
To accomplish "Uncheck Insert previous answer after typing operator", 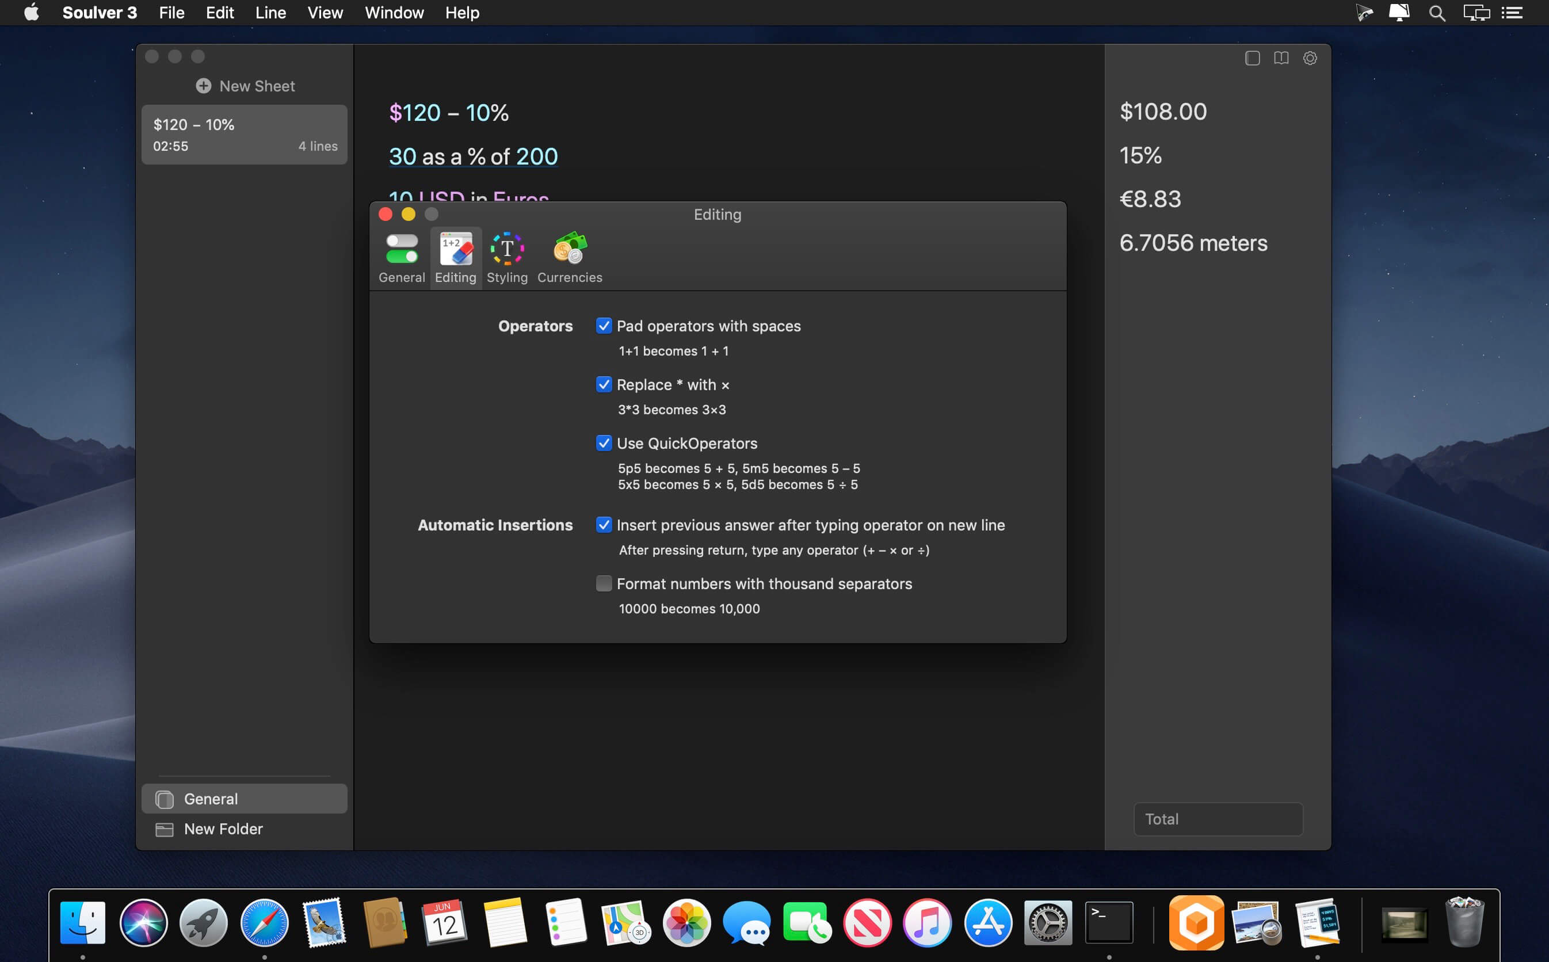I will [x=604, y=525].
